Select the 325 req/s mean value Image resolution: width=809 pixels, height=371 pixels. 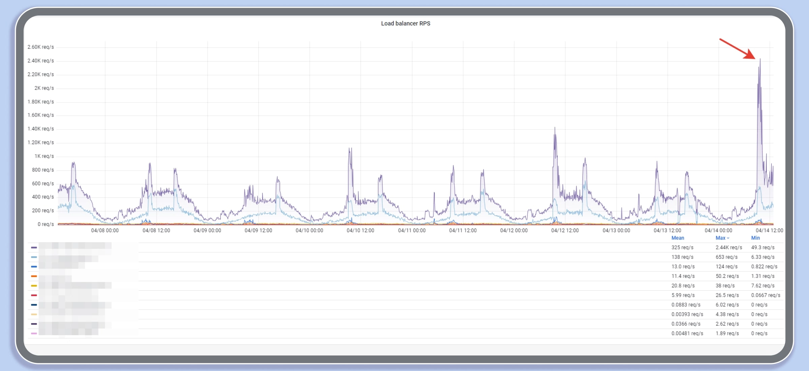point(682,248)
